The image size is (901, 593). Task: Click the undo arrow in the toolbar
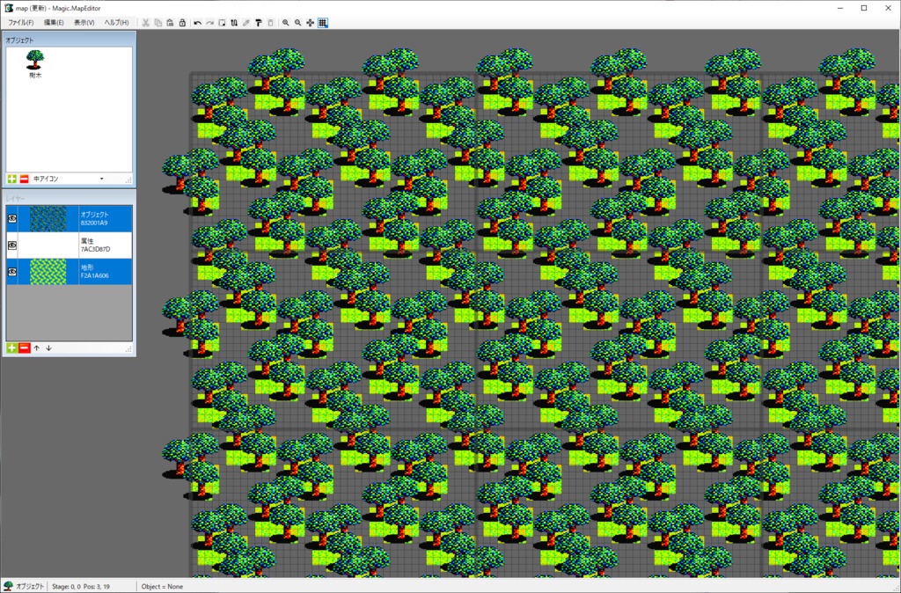click(198, 23)
